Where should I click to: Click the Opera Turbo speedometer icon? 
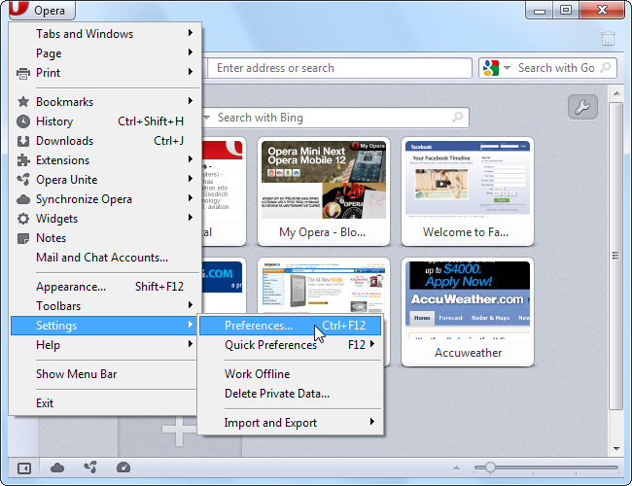tap(123, 468)
